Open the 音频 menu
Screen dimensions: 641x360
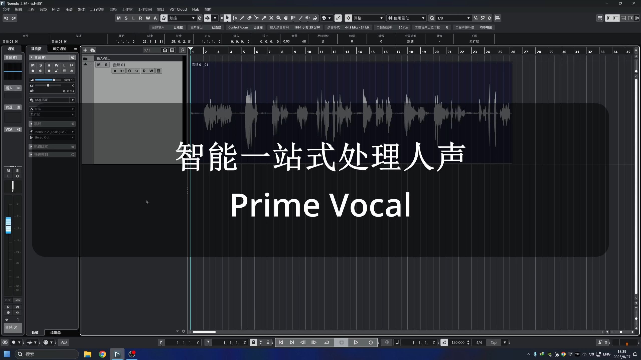(x=43, y=9)
